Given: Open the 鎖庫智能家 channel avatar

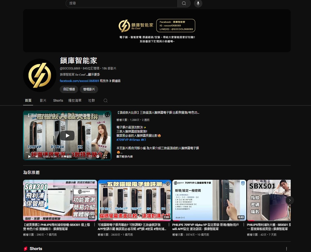Looking at the screenshot, I should pyautogui.click(x=40, y=75).
